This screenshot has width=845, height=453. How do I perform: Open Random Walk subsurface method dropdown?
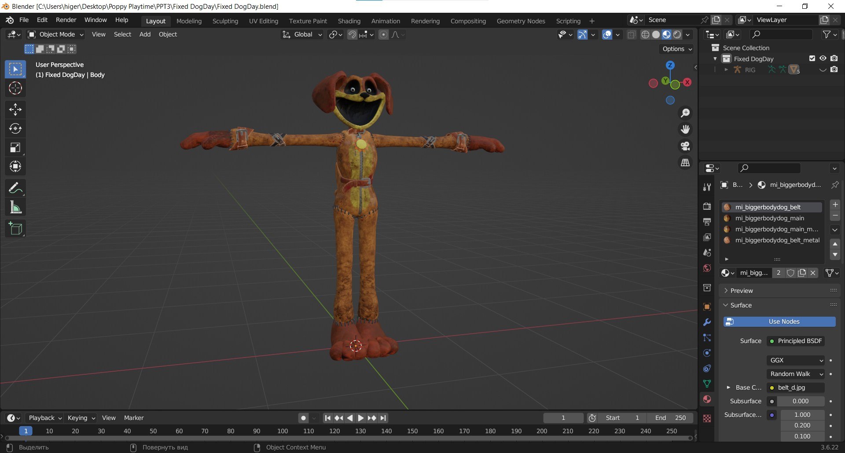(796, 374)
